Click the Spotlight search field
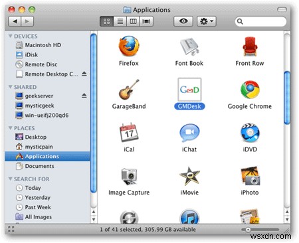This screenshot has height=243, width=299. [260, 21]
